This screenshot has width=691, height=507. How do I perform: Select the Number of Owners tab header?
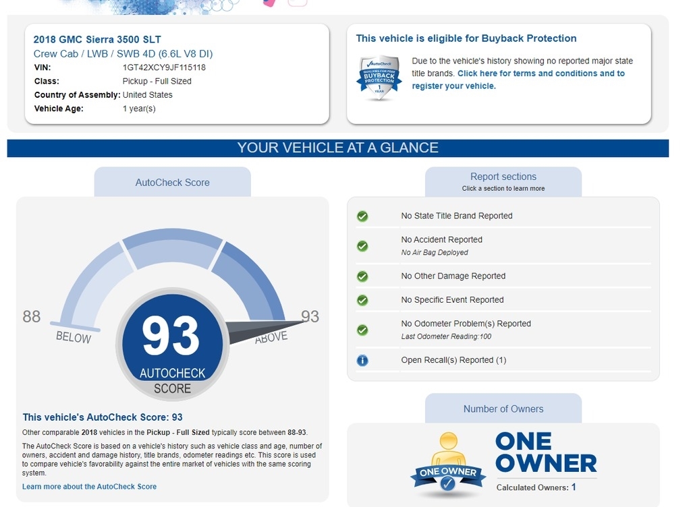click(x=503, y=409)
